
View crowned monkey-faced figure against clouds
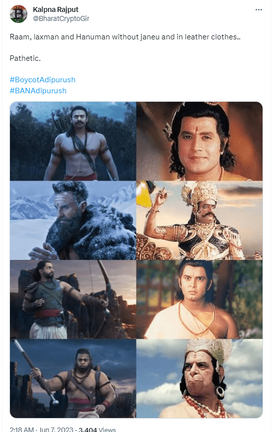[200, 379]
